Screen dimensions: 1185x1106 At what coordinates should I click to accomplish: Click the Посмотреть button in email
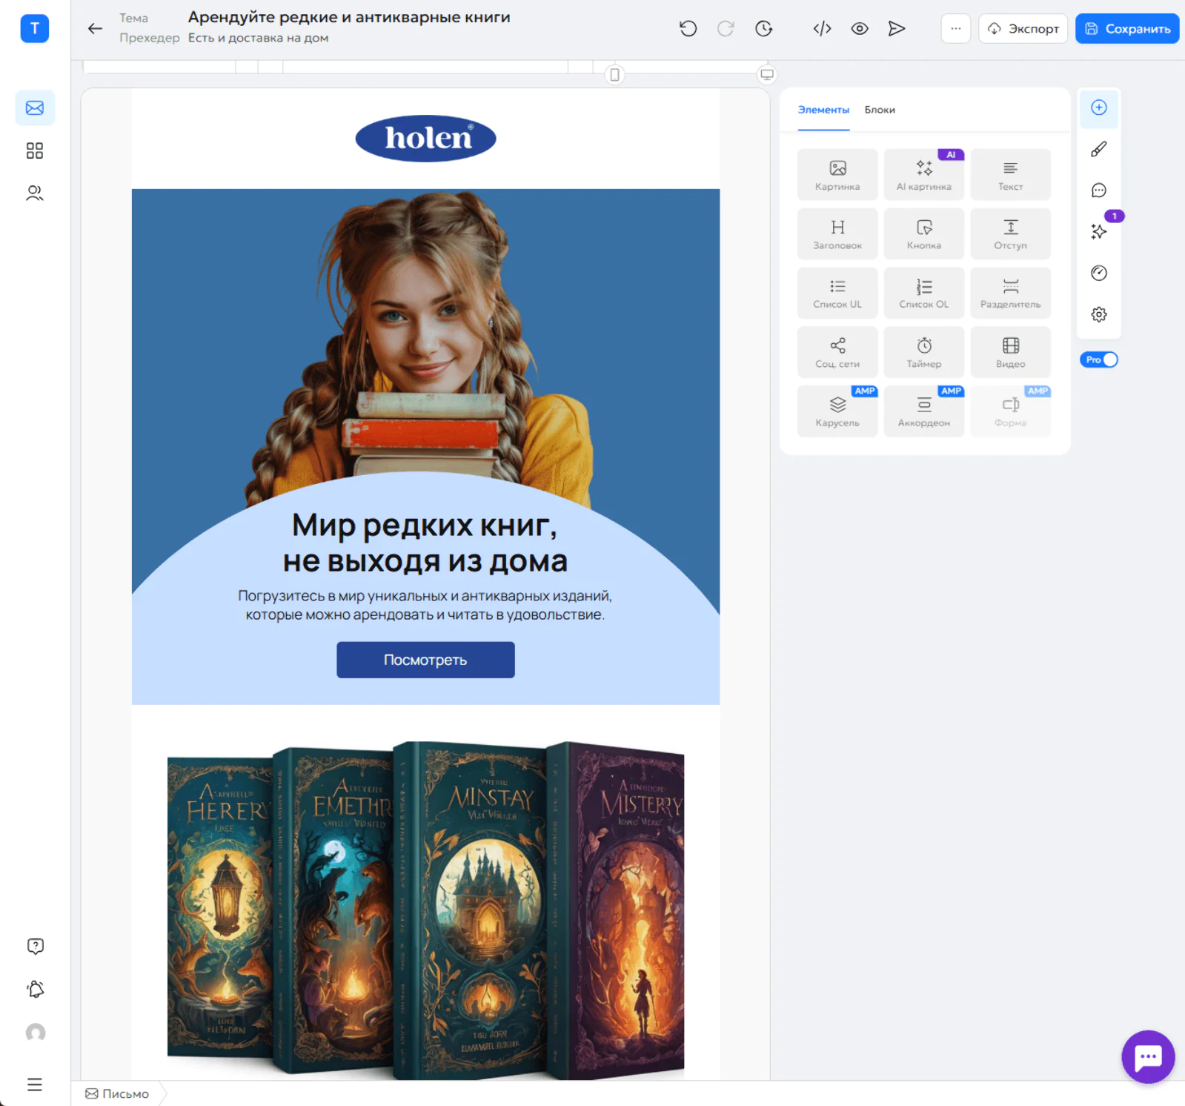(x=425, y=660)
